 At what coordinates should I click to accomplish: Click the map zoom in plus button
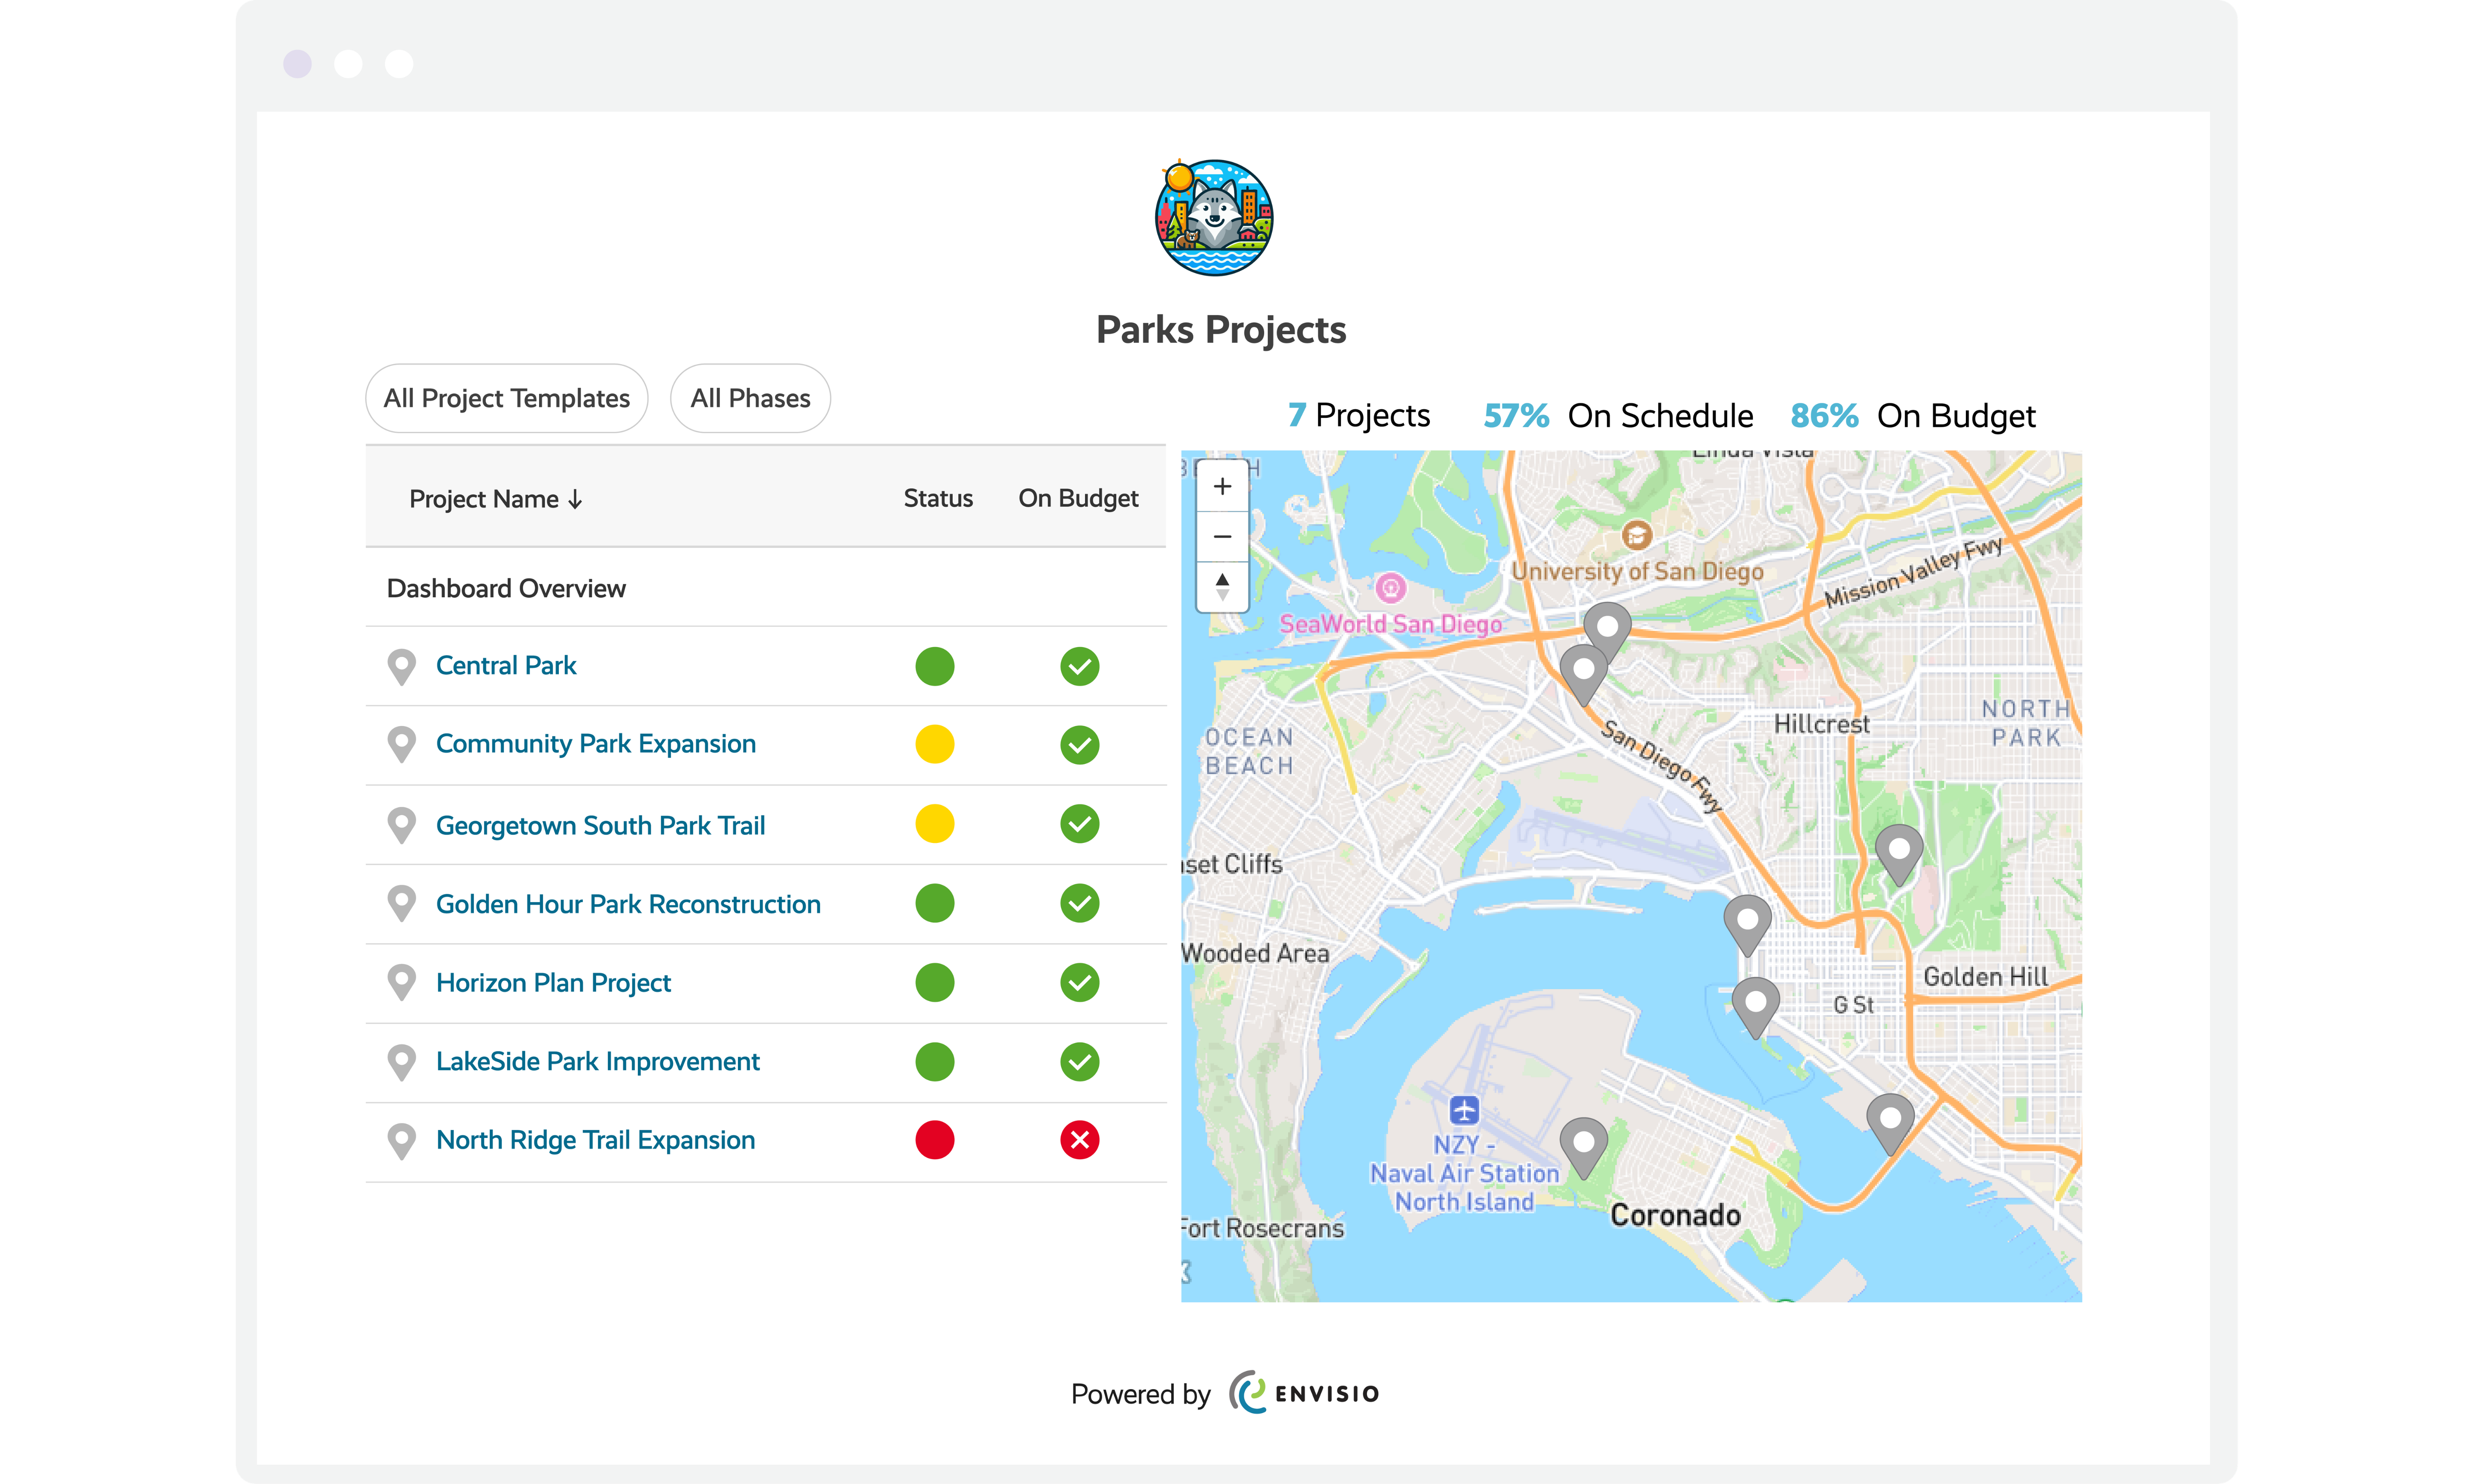pyautogui.click(x=1221, y=487)
